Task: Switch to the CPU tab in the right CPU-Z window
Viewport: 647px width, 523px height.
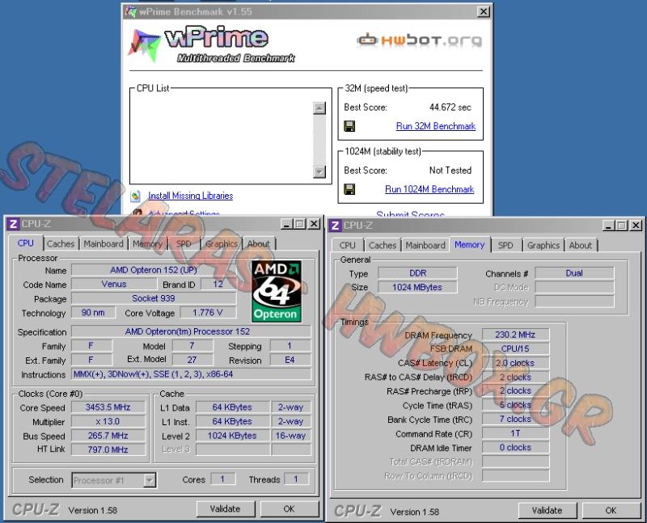Action: (x=348, y=246)
